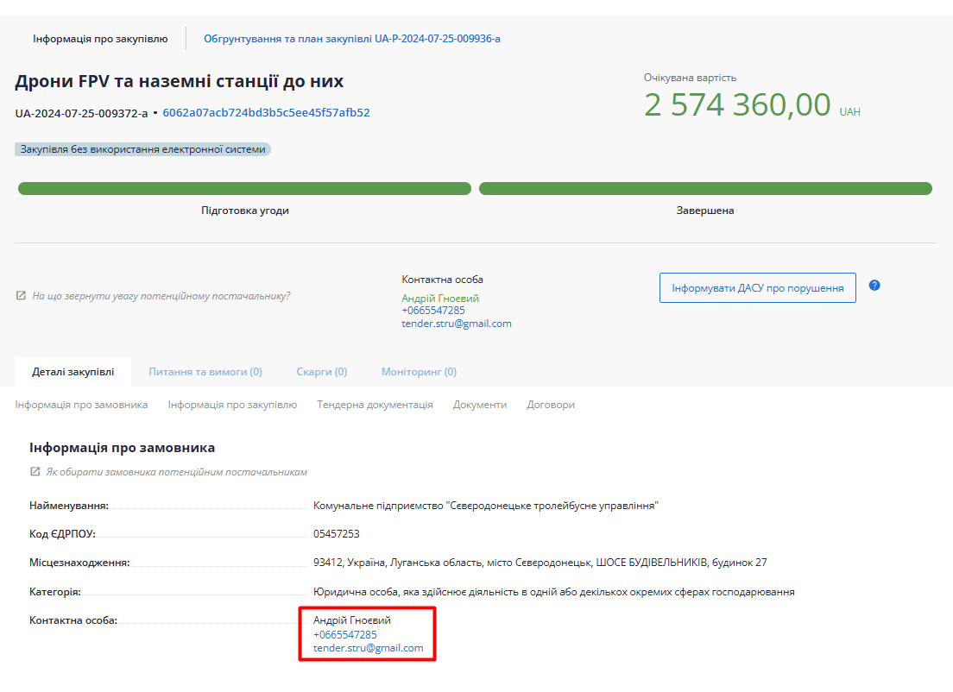Go to the 'Документи' section link
The image size is (953, 692).
click(479, 405)
